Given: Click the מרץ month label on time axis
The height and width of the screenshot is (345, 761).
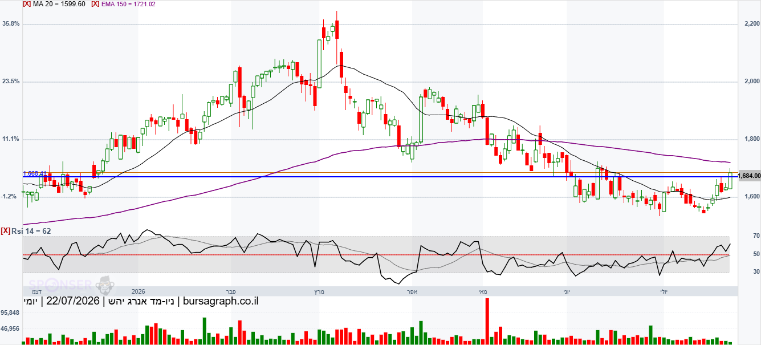Looking at the screenshot, I should 319,291.
